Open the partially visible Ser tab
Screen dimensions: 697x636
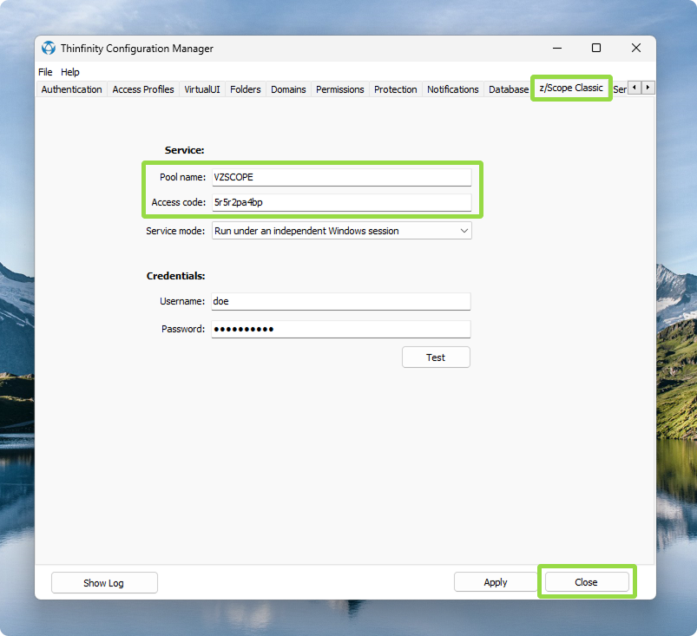click(x=620, y=89)
